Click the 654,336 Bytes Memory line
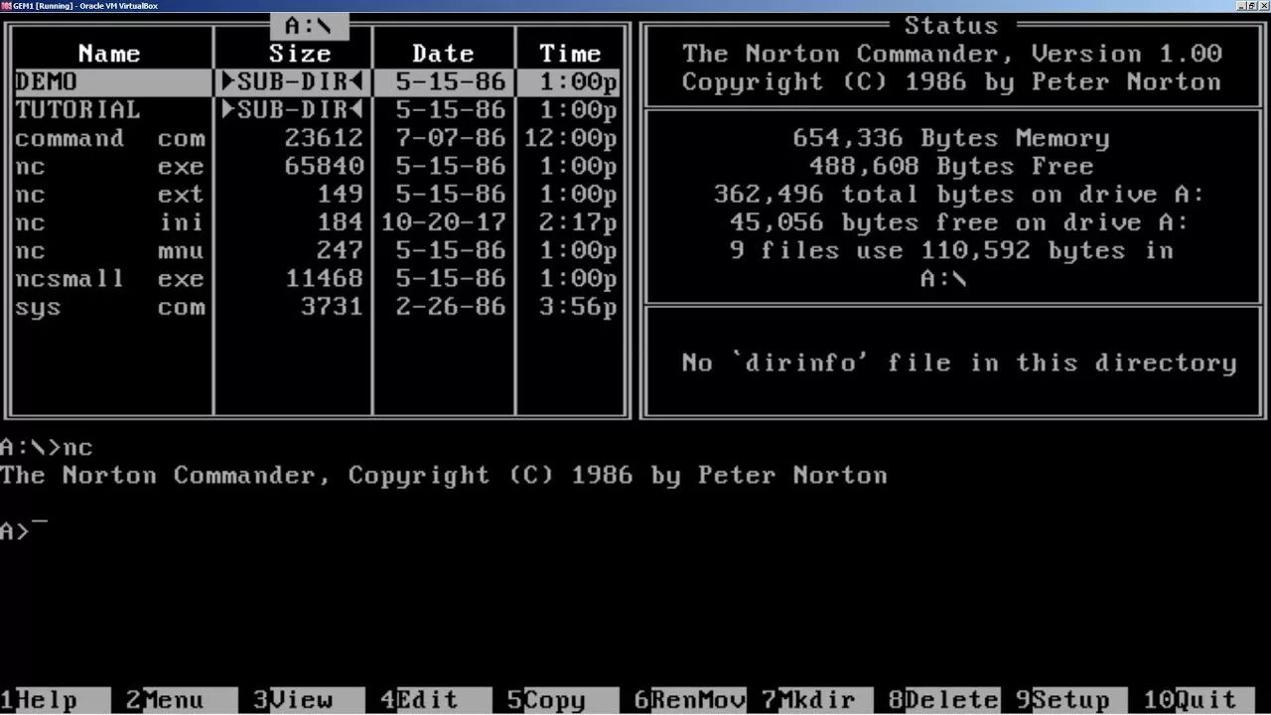1271x715 pixels. [951, 138]
